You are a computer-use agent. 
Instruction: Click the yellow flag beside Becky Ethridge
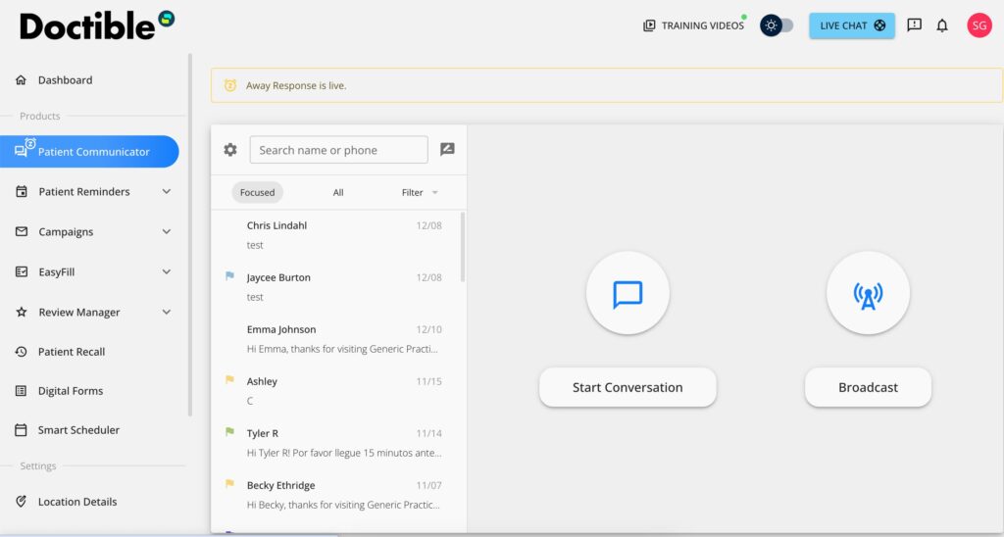click(x=229, y=484)
